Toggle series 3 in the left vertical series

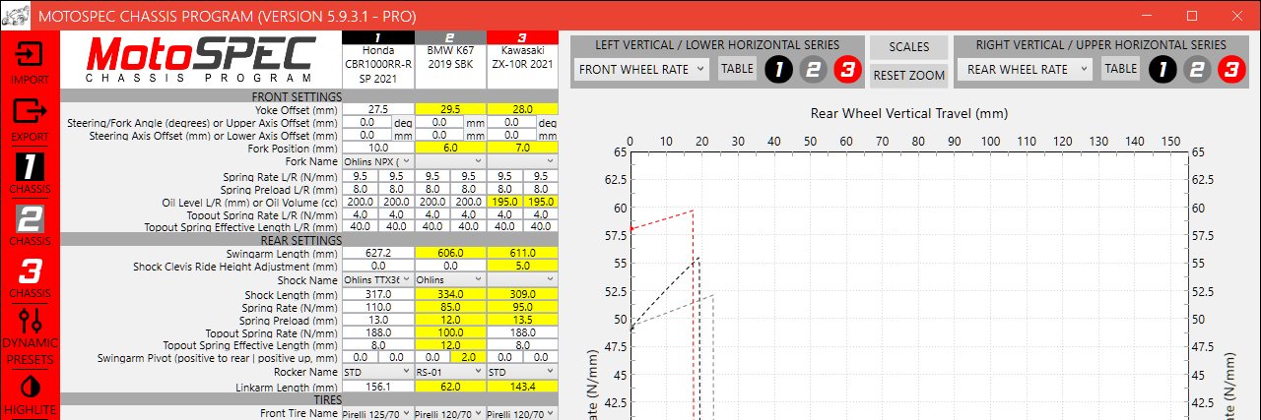tap(845, 69)
